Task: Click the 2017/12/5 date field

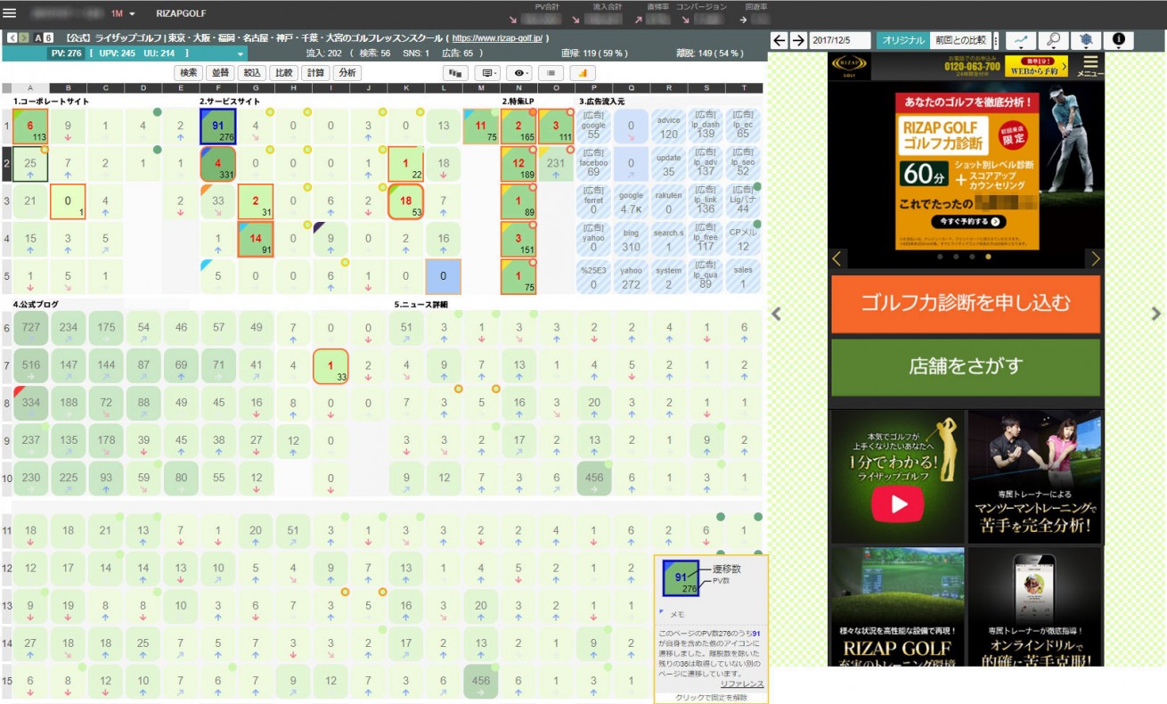Action: pos(840,40)
